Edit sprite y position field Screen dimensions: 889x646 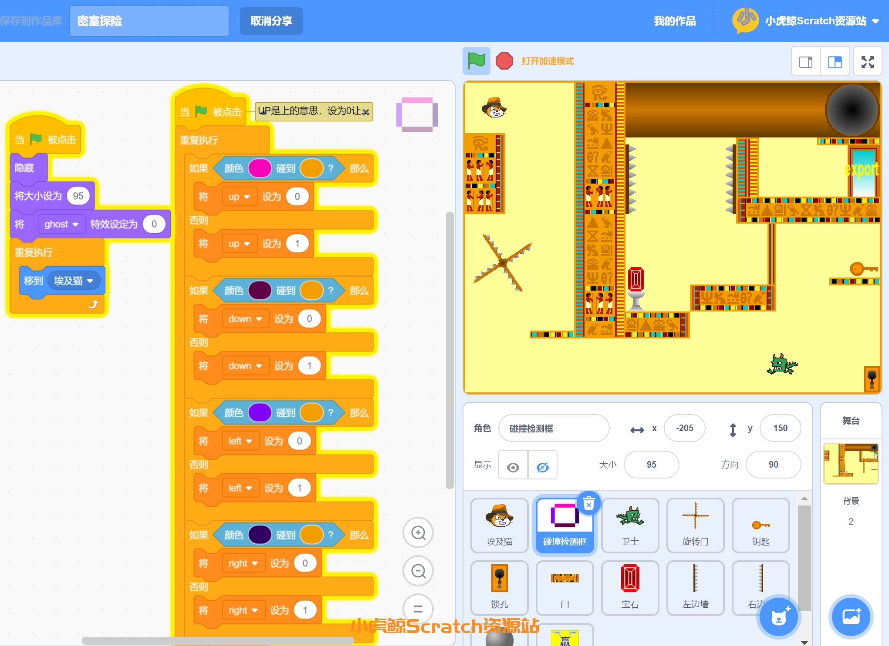(x=780, y=428)
